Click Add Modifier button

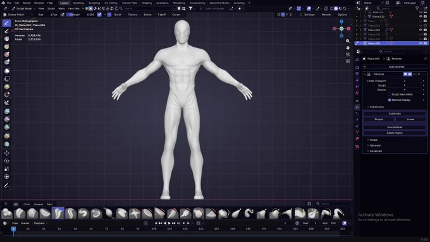point(395,66)
